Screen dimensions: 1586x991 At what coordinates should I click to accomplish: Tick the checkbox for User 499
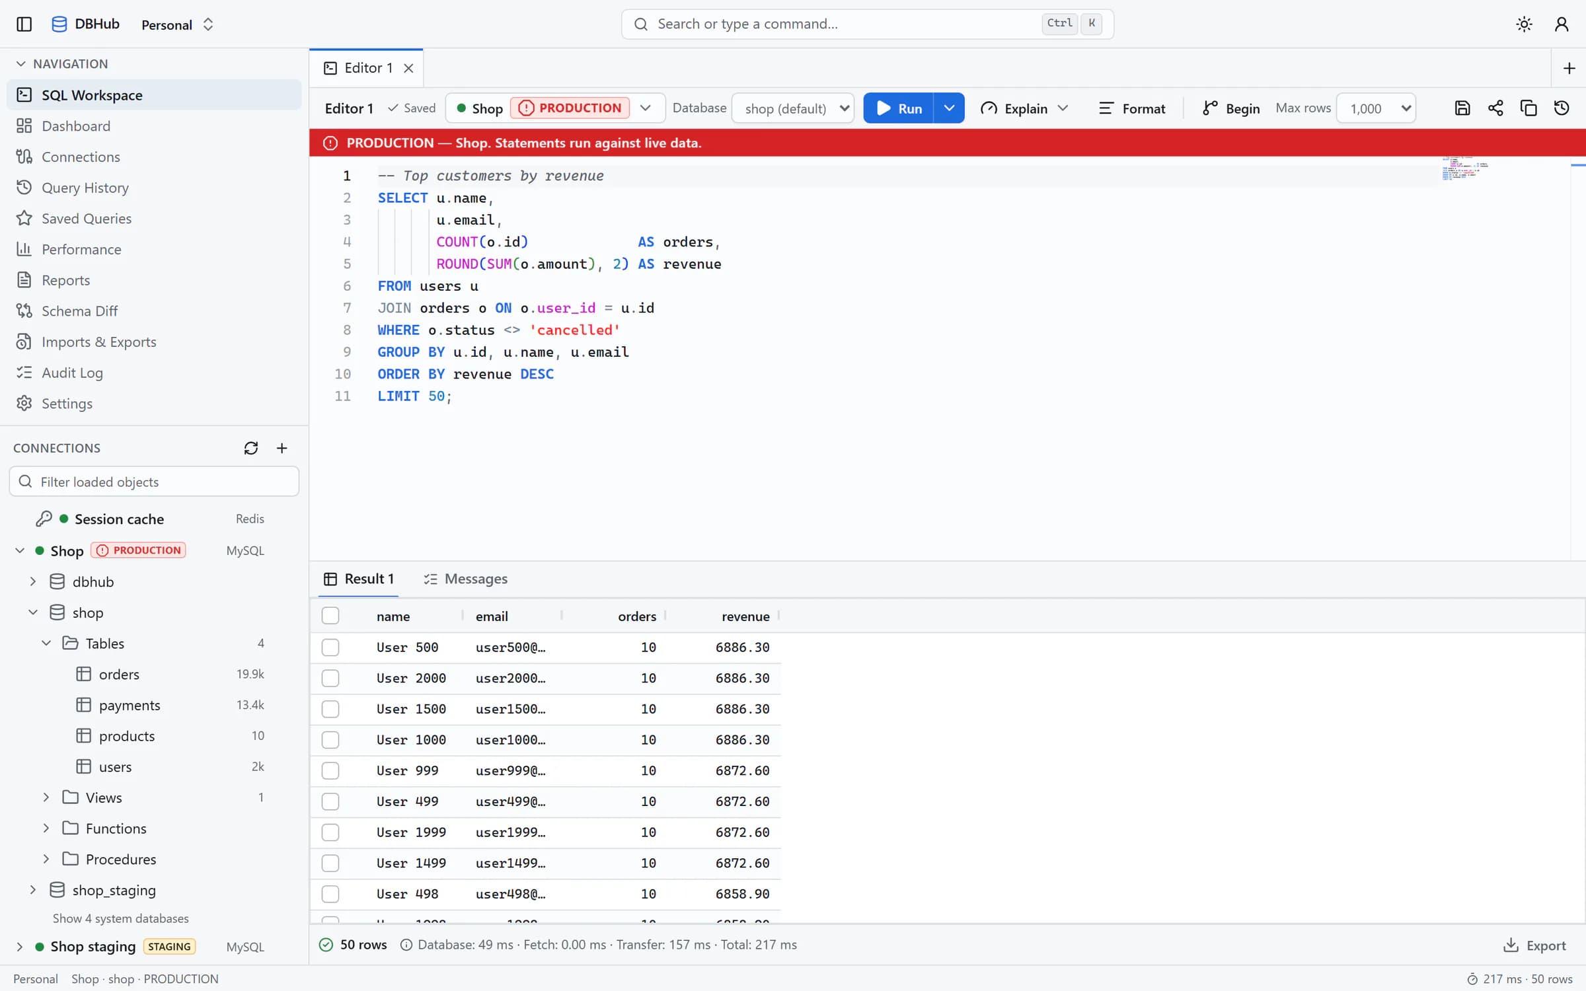tap(330, 801)
